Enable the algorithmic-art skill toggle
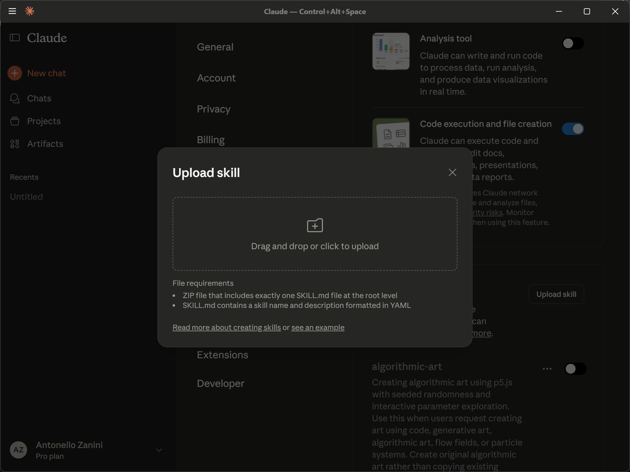 coord(575,369)
